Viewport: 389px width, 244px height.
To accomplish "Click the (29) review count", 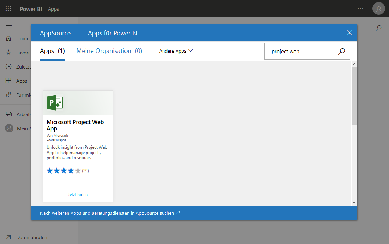I will pos(85,171).
